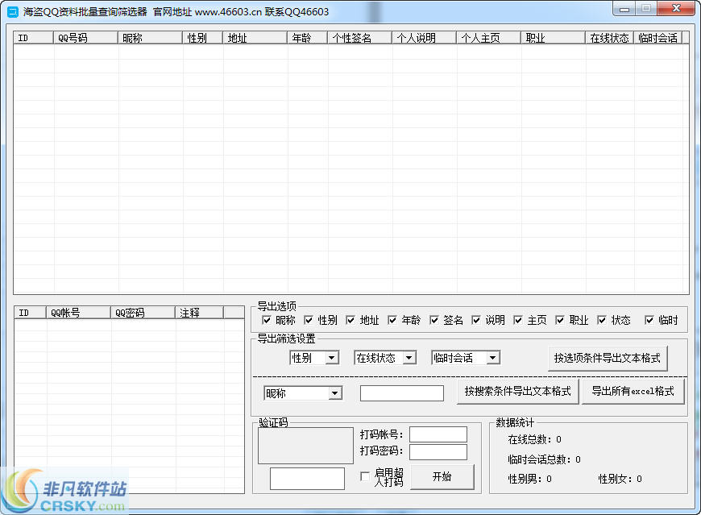The image size is (701, 515).
Task: Uncheck the 昵称 export option
Action: [x=267, y=320]
